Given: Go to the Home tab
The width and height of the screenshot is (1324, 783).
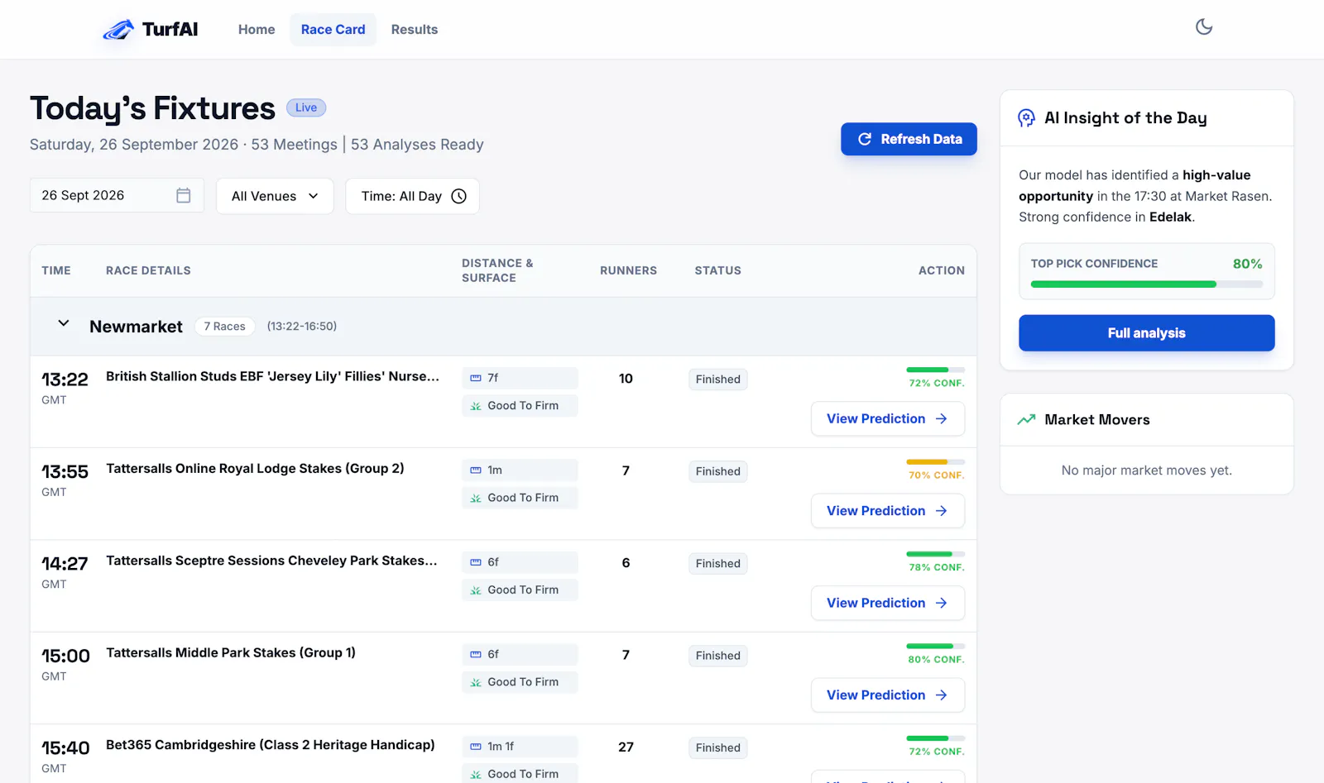Looking at the screenshot, I should point(257,30).
